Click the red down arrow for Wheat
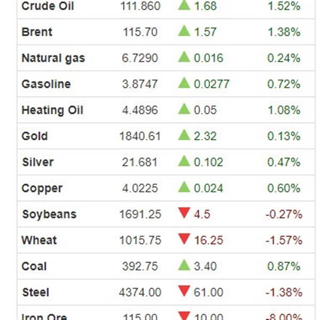 pyautogui.click(x=184, y=239)
